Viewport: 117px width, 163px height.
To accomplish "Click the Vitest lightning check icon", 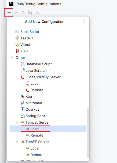I will tap(17, 45).
